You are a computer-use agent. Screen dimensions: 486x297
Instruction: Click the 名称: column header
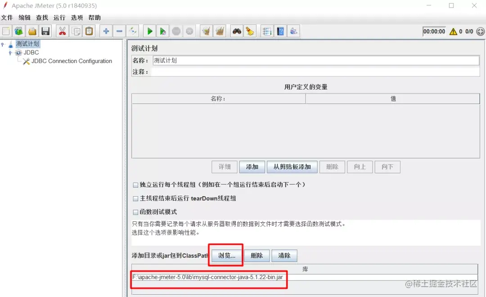click(x=219, y=99)
